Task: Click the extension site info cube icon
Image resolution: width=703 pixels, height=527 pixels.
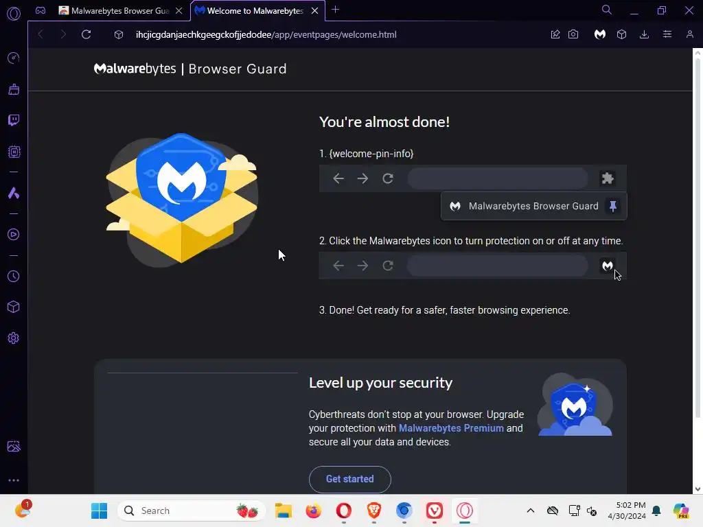Action: coord(118,34)
